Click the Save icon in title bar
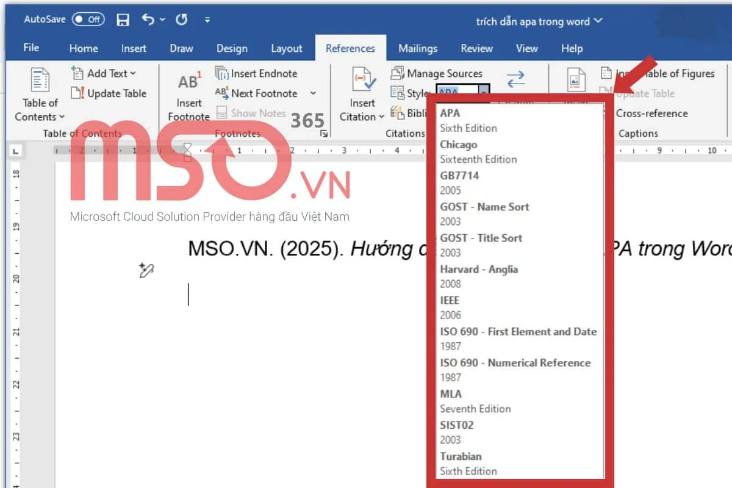The height and width of the screenshot is (488, 732). coord(123,20)
